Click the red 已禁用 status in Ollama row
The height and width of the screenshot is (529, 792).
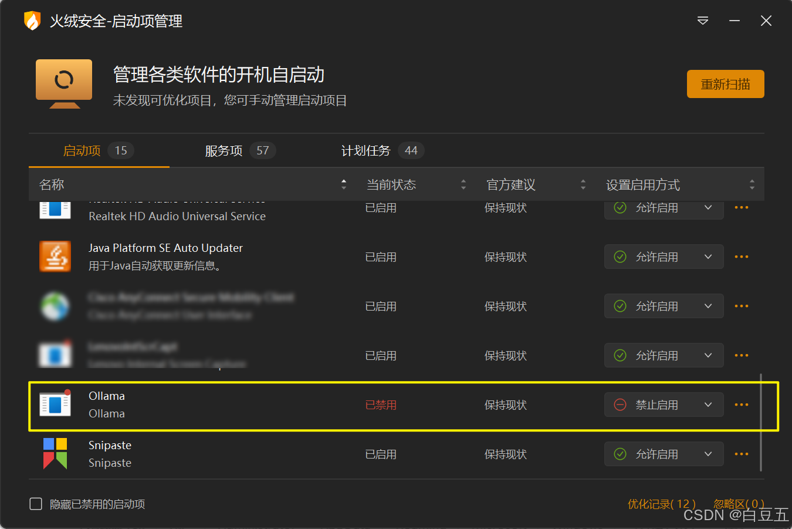click(381, 405)
